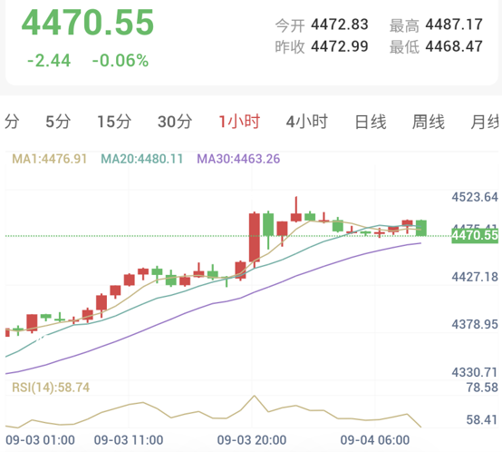Open the 日线 daily chart tab
This screenshot has width=502, height=452.
pos(371,122)
